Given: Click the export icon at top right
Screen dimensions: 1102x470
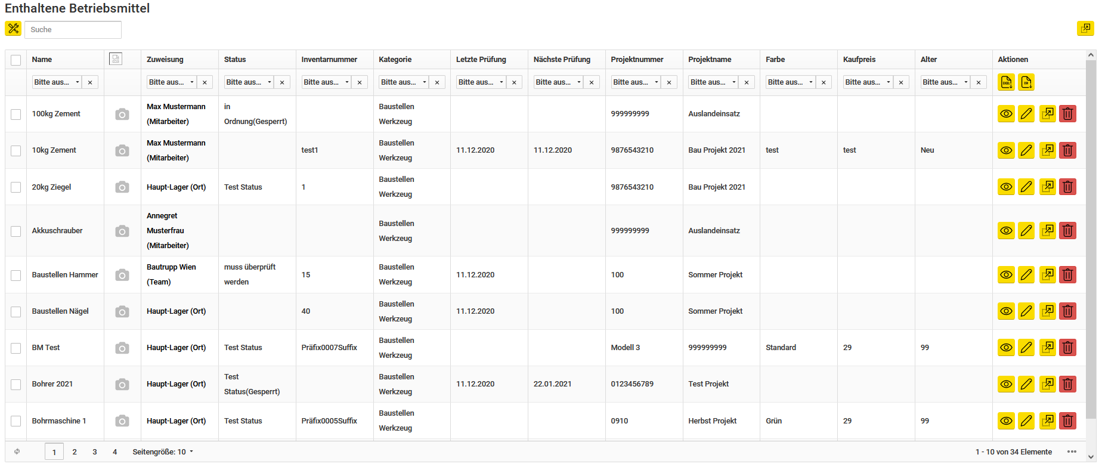Looking at the screenshot, I should [1085, 28].
